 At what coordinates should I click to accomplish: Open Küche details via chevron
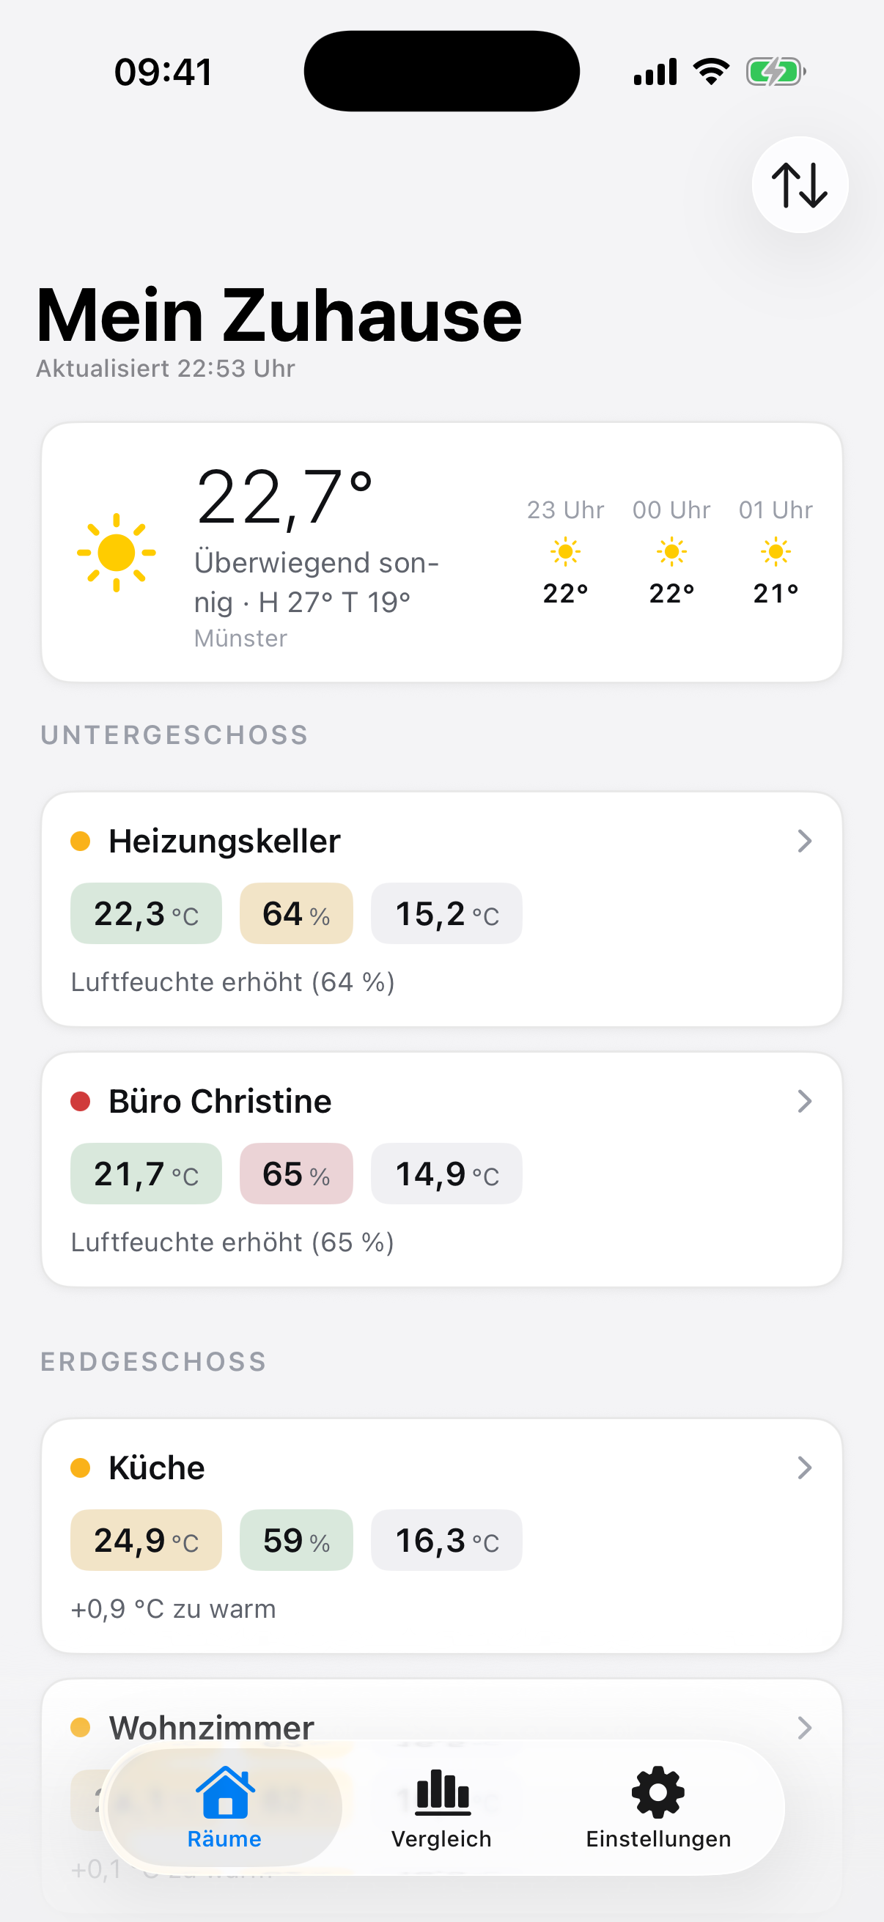click(804, 1468)
